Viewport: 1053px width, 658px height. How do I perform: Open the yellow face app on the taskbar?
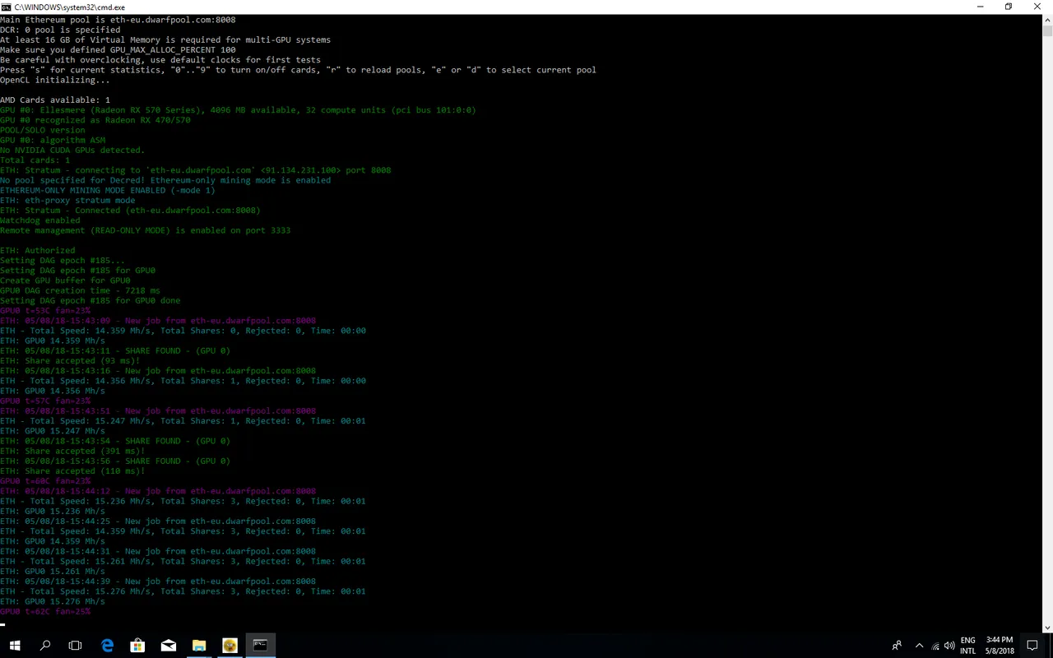pyautogui.click(x=230, y=646)
